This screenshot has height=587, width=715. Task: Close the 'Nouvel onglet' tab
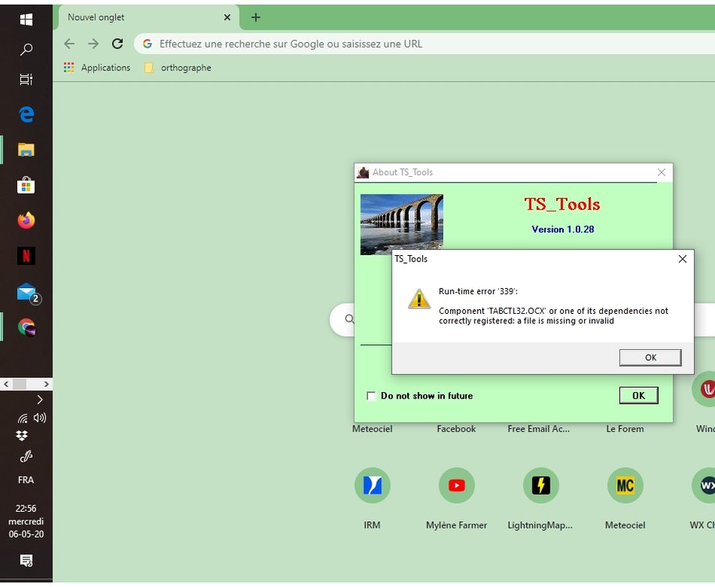[x=227, y=17]
